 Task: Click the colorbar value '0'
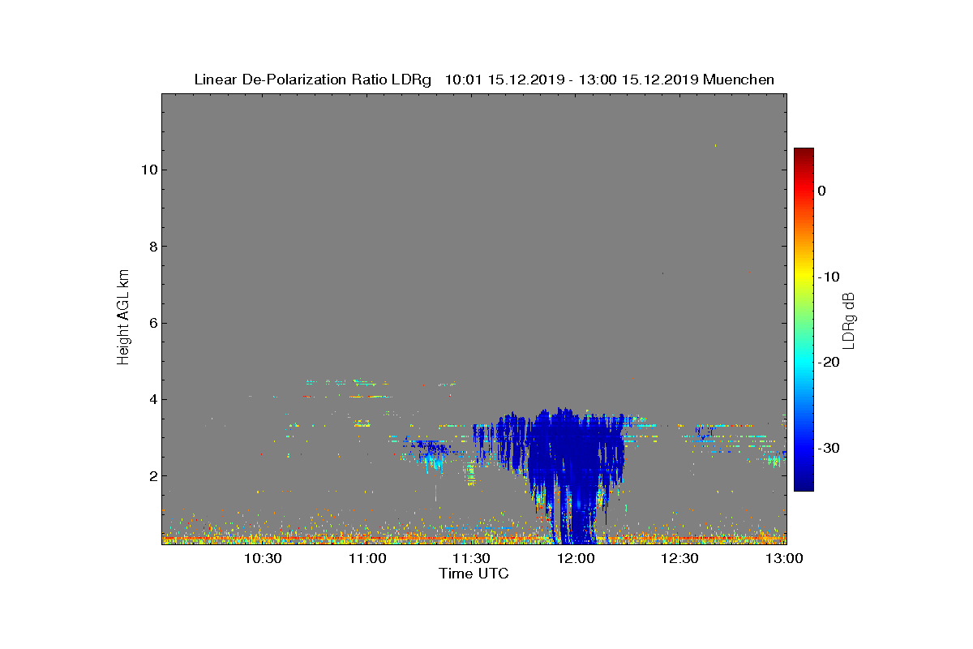[821, 191]
